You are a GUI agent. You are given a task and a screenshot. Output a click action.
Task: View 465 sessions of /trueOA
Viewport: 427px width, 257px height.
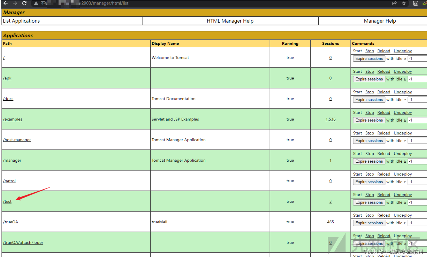click(x=330, y=222)
